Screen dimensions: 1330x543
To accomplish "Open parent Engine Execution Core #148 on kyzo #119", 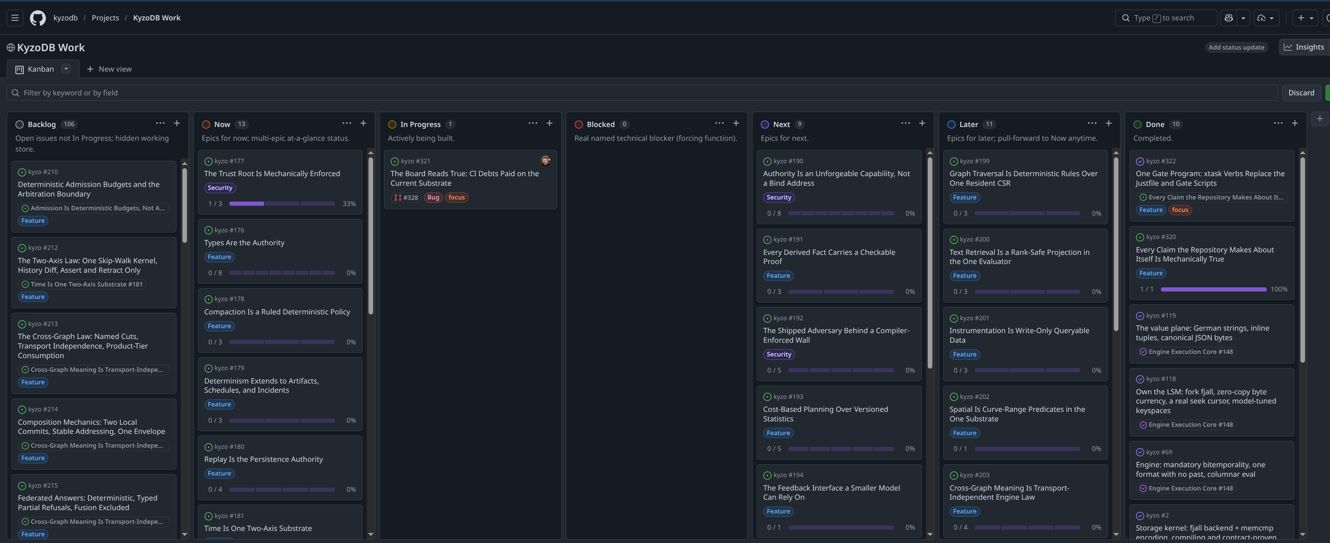I will click(x=1186, y=352).
